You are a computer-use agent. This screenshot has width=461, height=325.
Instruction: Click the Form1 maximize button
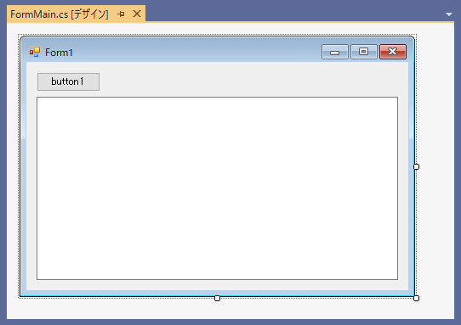pos(364,52)
